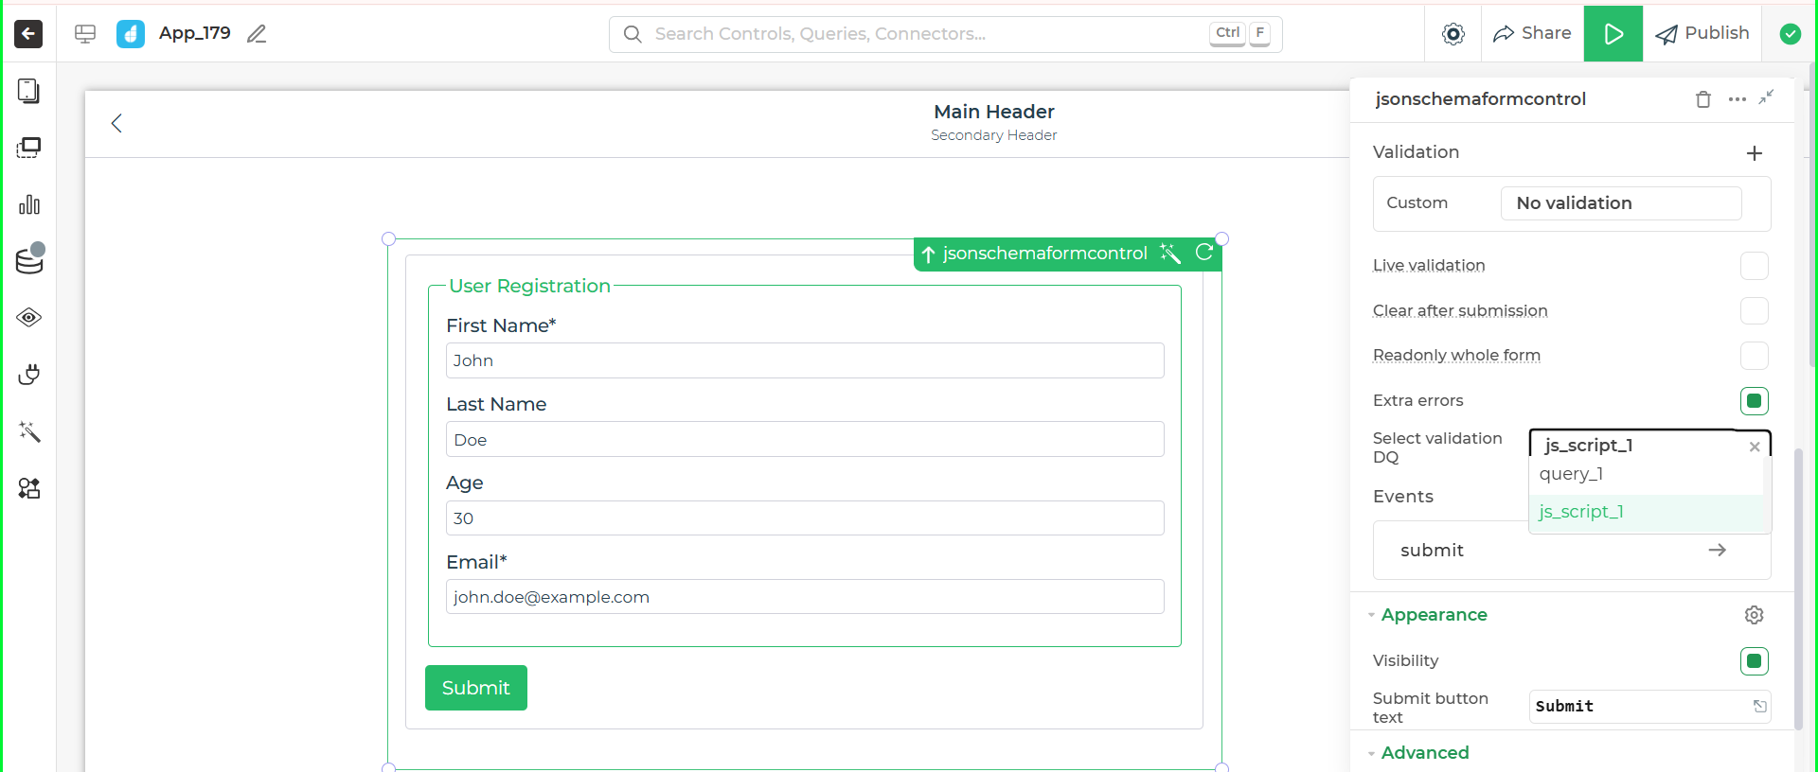Open the three-dots more options menu

click(x=1737, y=99)
